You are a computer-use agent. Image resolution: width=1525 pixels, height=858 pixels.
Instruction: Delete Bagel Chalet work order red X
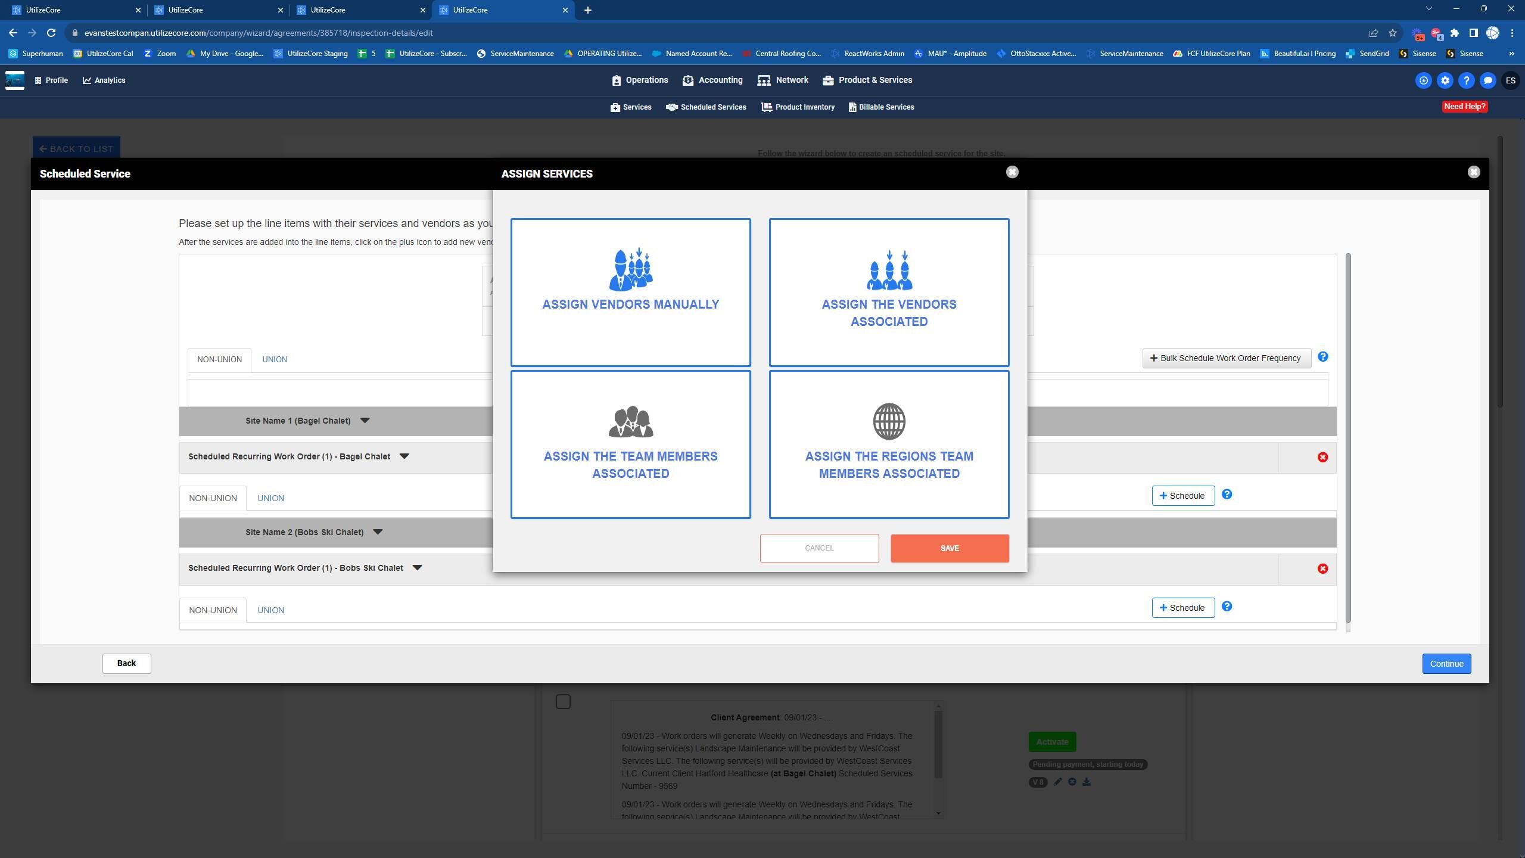coord(1322,457)
